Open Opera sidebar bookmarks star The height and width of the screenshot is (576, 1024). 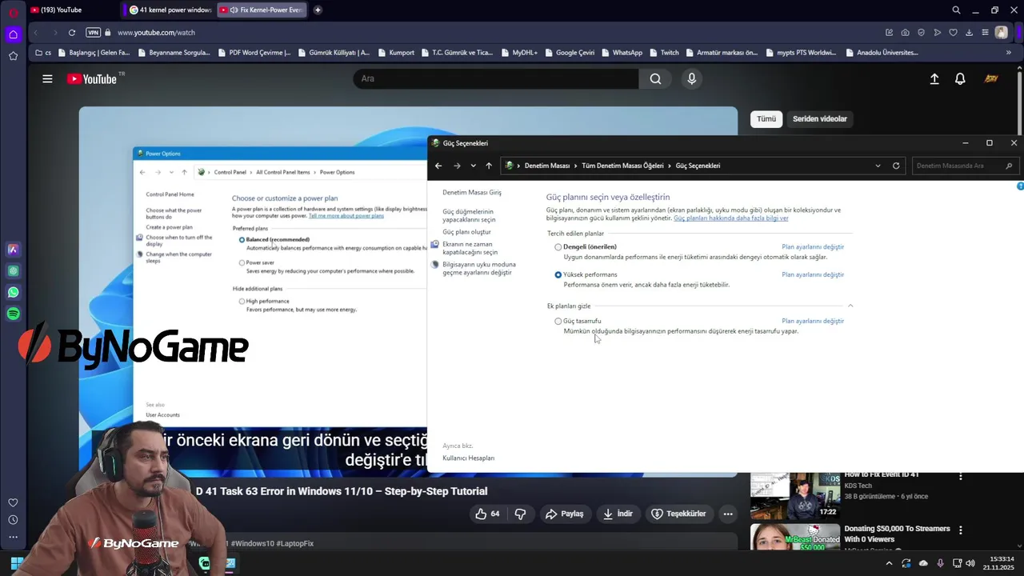13,56
